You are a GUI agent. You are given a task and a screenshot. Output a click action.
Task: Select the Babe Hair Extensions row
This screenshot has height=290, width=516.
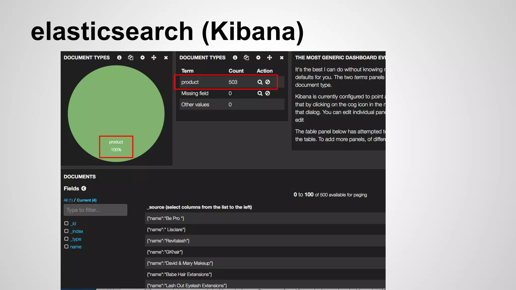pyautogui.click(x=265, y=274)
